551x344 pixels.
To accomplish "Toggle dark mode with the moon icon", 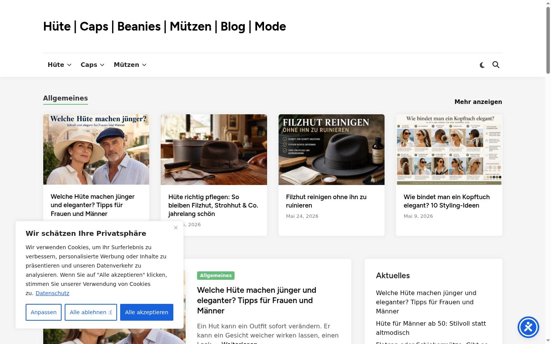I will tap(482, 65).
